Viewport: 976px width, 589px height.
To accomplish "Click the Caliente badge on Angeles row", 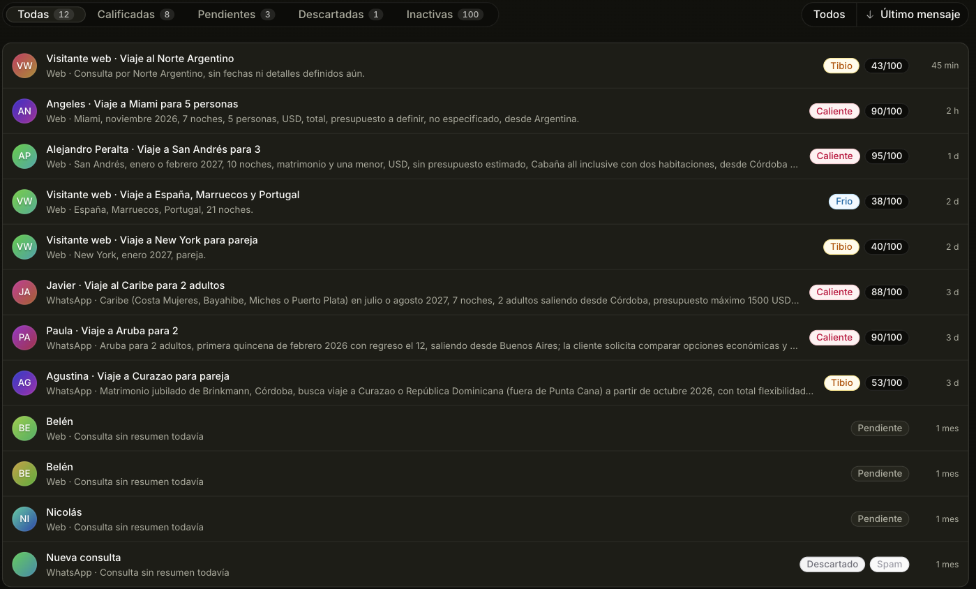I will tap(834, 111).
